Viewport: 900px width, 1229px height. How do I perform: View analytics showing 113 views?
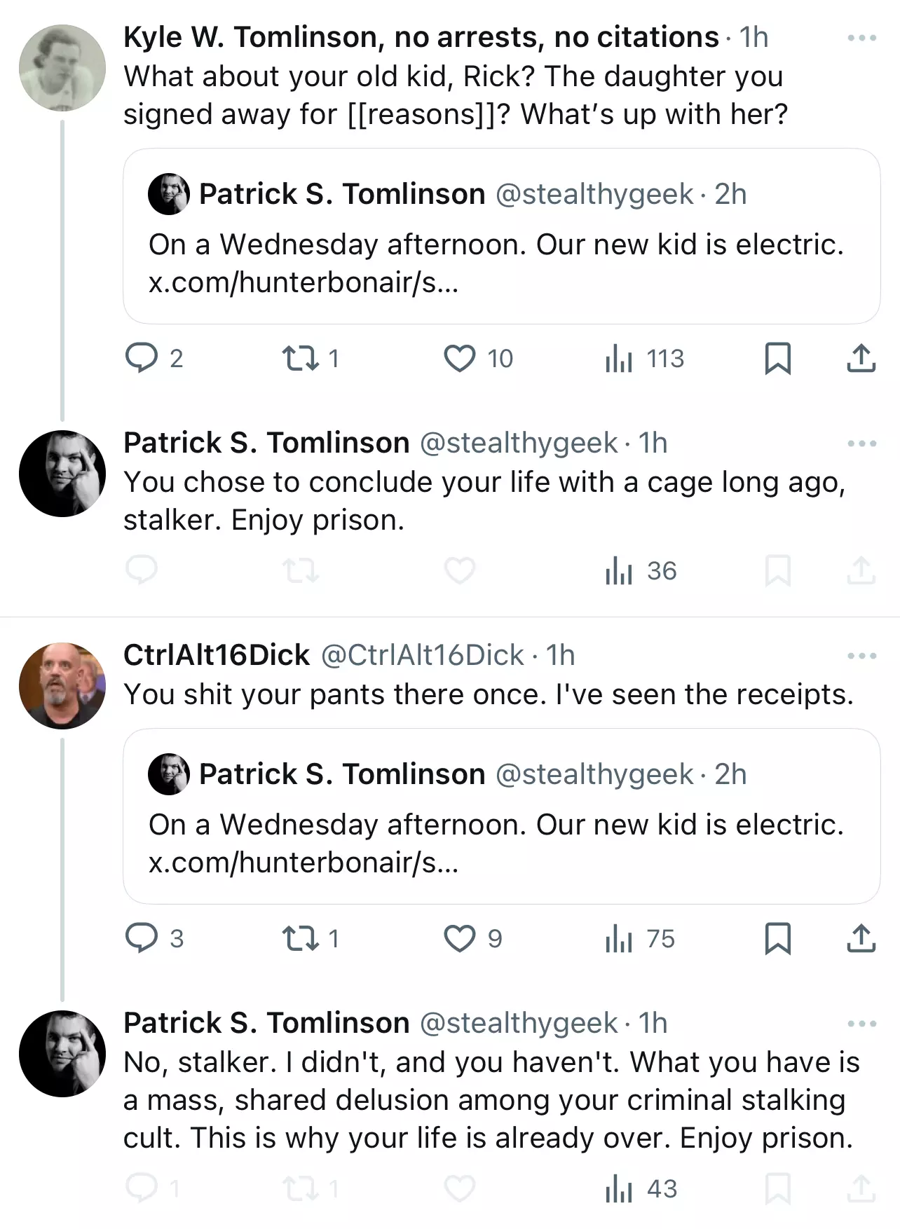[643, 358]
